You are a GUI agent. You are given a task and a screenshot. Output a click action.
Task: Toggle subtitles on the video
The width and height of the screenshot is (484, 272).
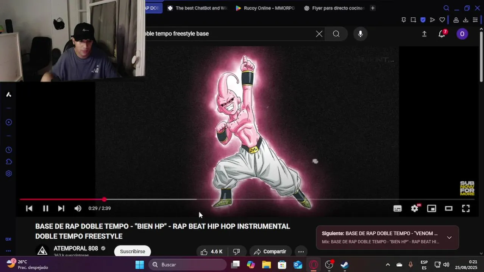397,209
